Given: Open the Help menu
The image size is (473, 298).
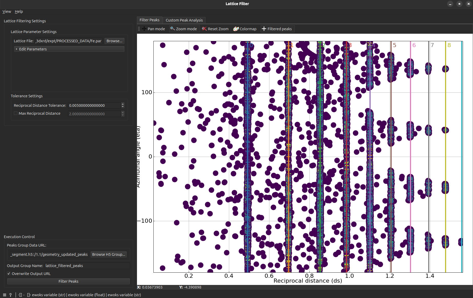Looking at the screenshot, I should pyautogui.click(x=19, y=12).
